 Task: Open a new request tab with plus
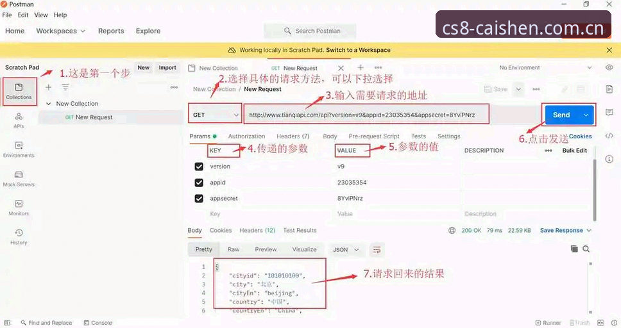pos(361,68)
